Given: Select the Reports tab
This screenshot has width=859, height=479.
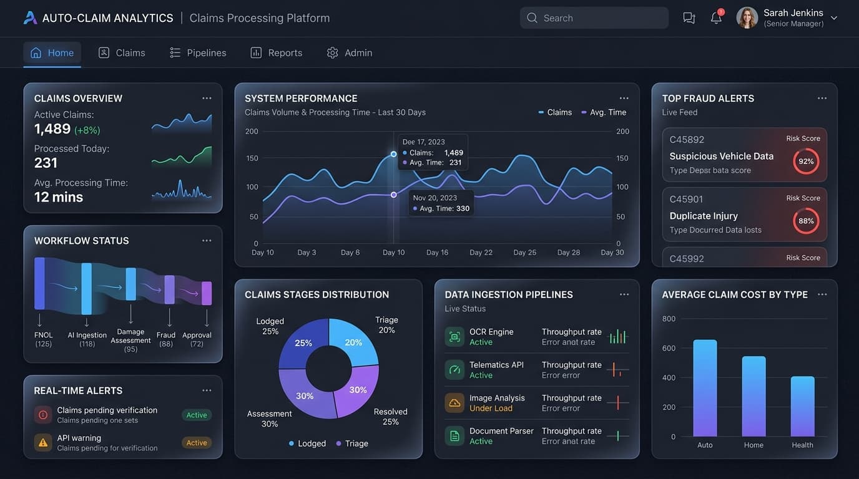Looking at the screenshot, I should pos(277,53).
